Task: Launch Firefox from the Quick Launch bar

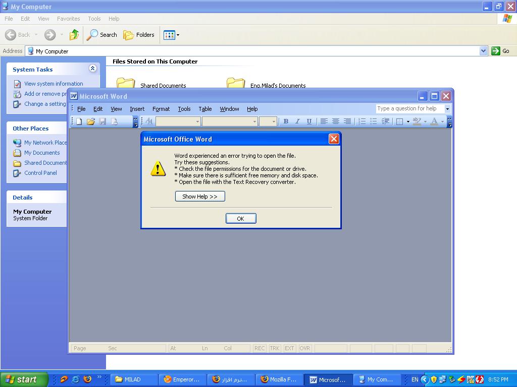Action: pyautogui.click(x=87, y=379)
